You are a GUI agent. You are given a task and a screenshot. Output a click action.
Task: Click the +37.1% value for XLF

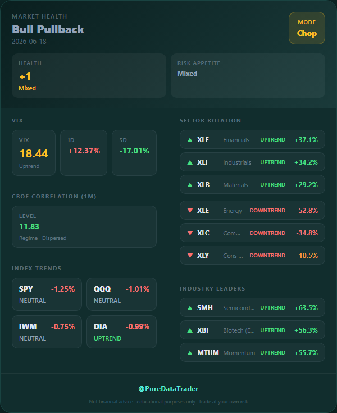click(x=306, y=140)
